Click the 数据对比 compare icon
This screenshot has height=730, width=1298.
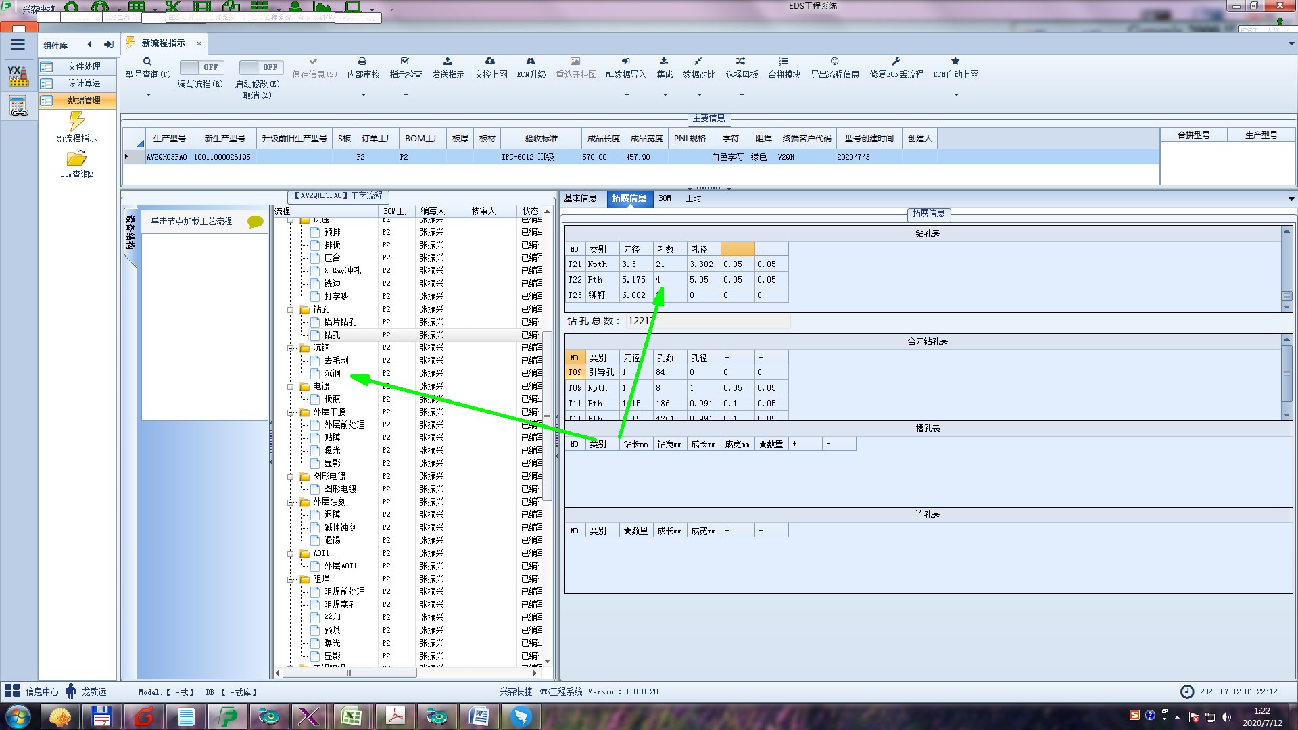click(698, 62)
